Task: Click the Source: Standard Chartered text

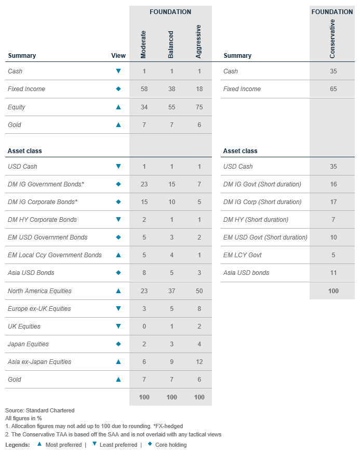Action: 39,410
